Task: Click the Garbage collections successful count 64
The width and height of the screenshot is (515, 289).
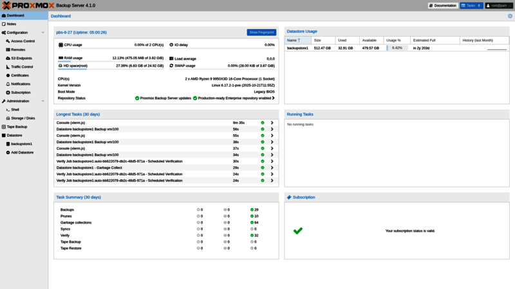Action: (254, 222)
